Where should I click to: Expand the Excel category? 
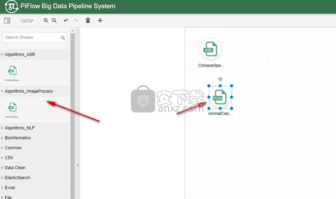[35, 188]
